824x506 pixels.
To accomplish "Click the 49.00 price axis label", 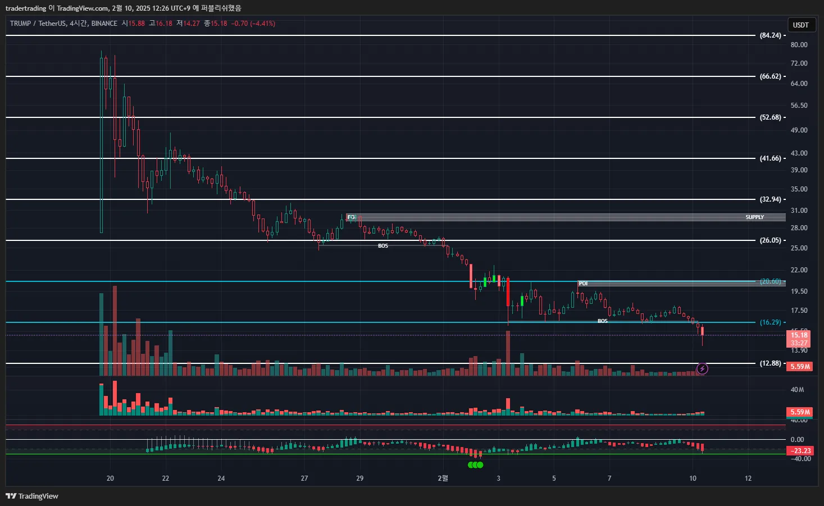I will [x=799, y=130].
